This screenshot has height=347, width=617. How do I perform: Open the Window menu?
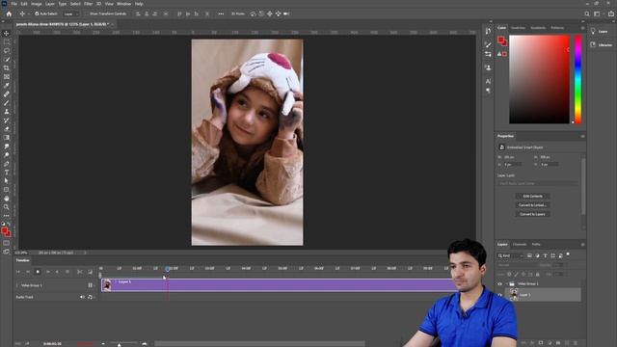pos(123,4)
